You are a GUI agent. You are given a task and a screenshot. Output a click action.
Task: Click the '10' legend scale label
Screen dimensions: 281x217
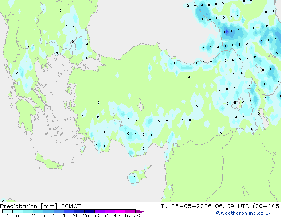(55, 215)
